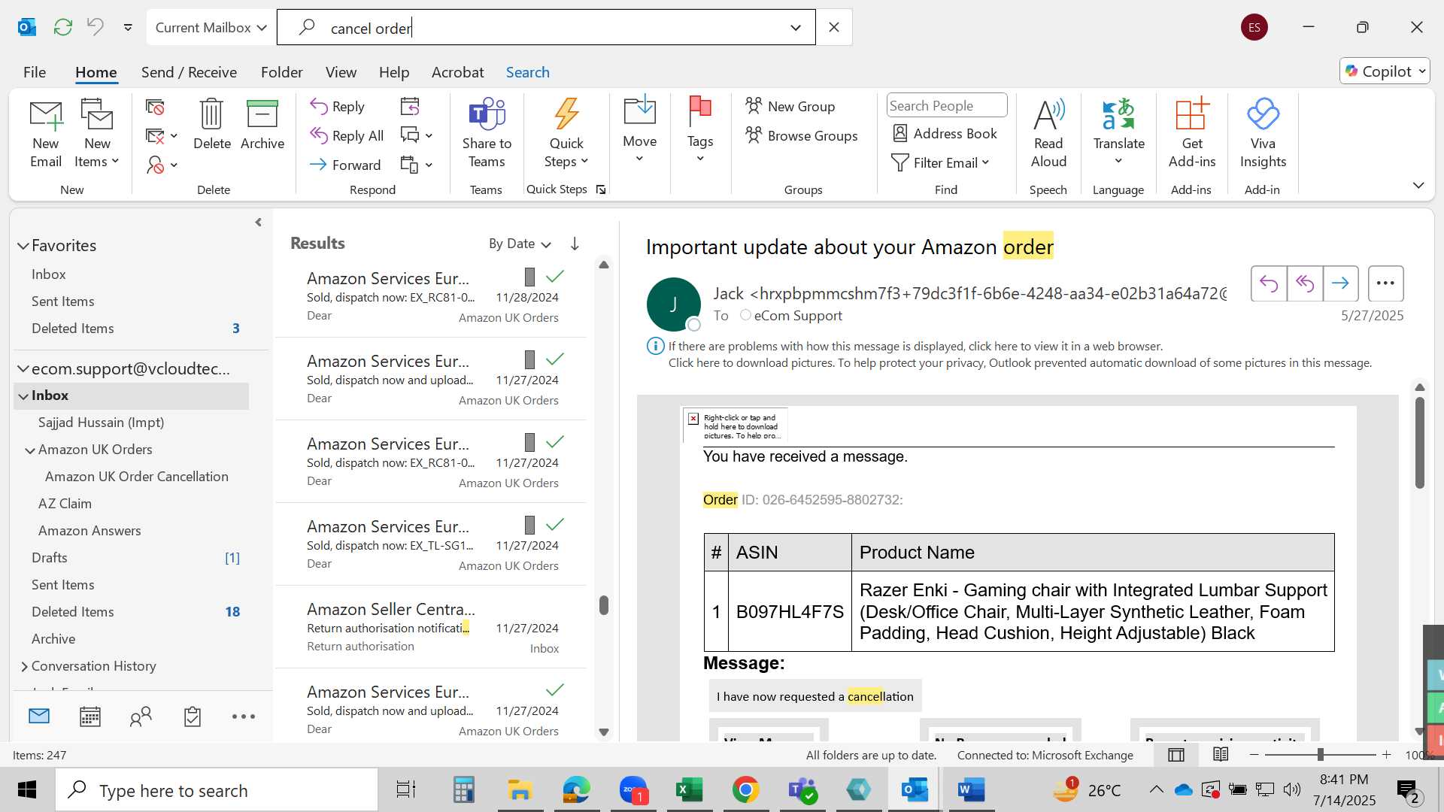Open the File tab
This screenshot has width=1444, height=812.
[x=35, y=72]
